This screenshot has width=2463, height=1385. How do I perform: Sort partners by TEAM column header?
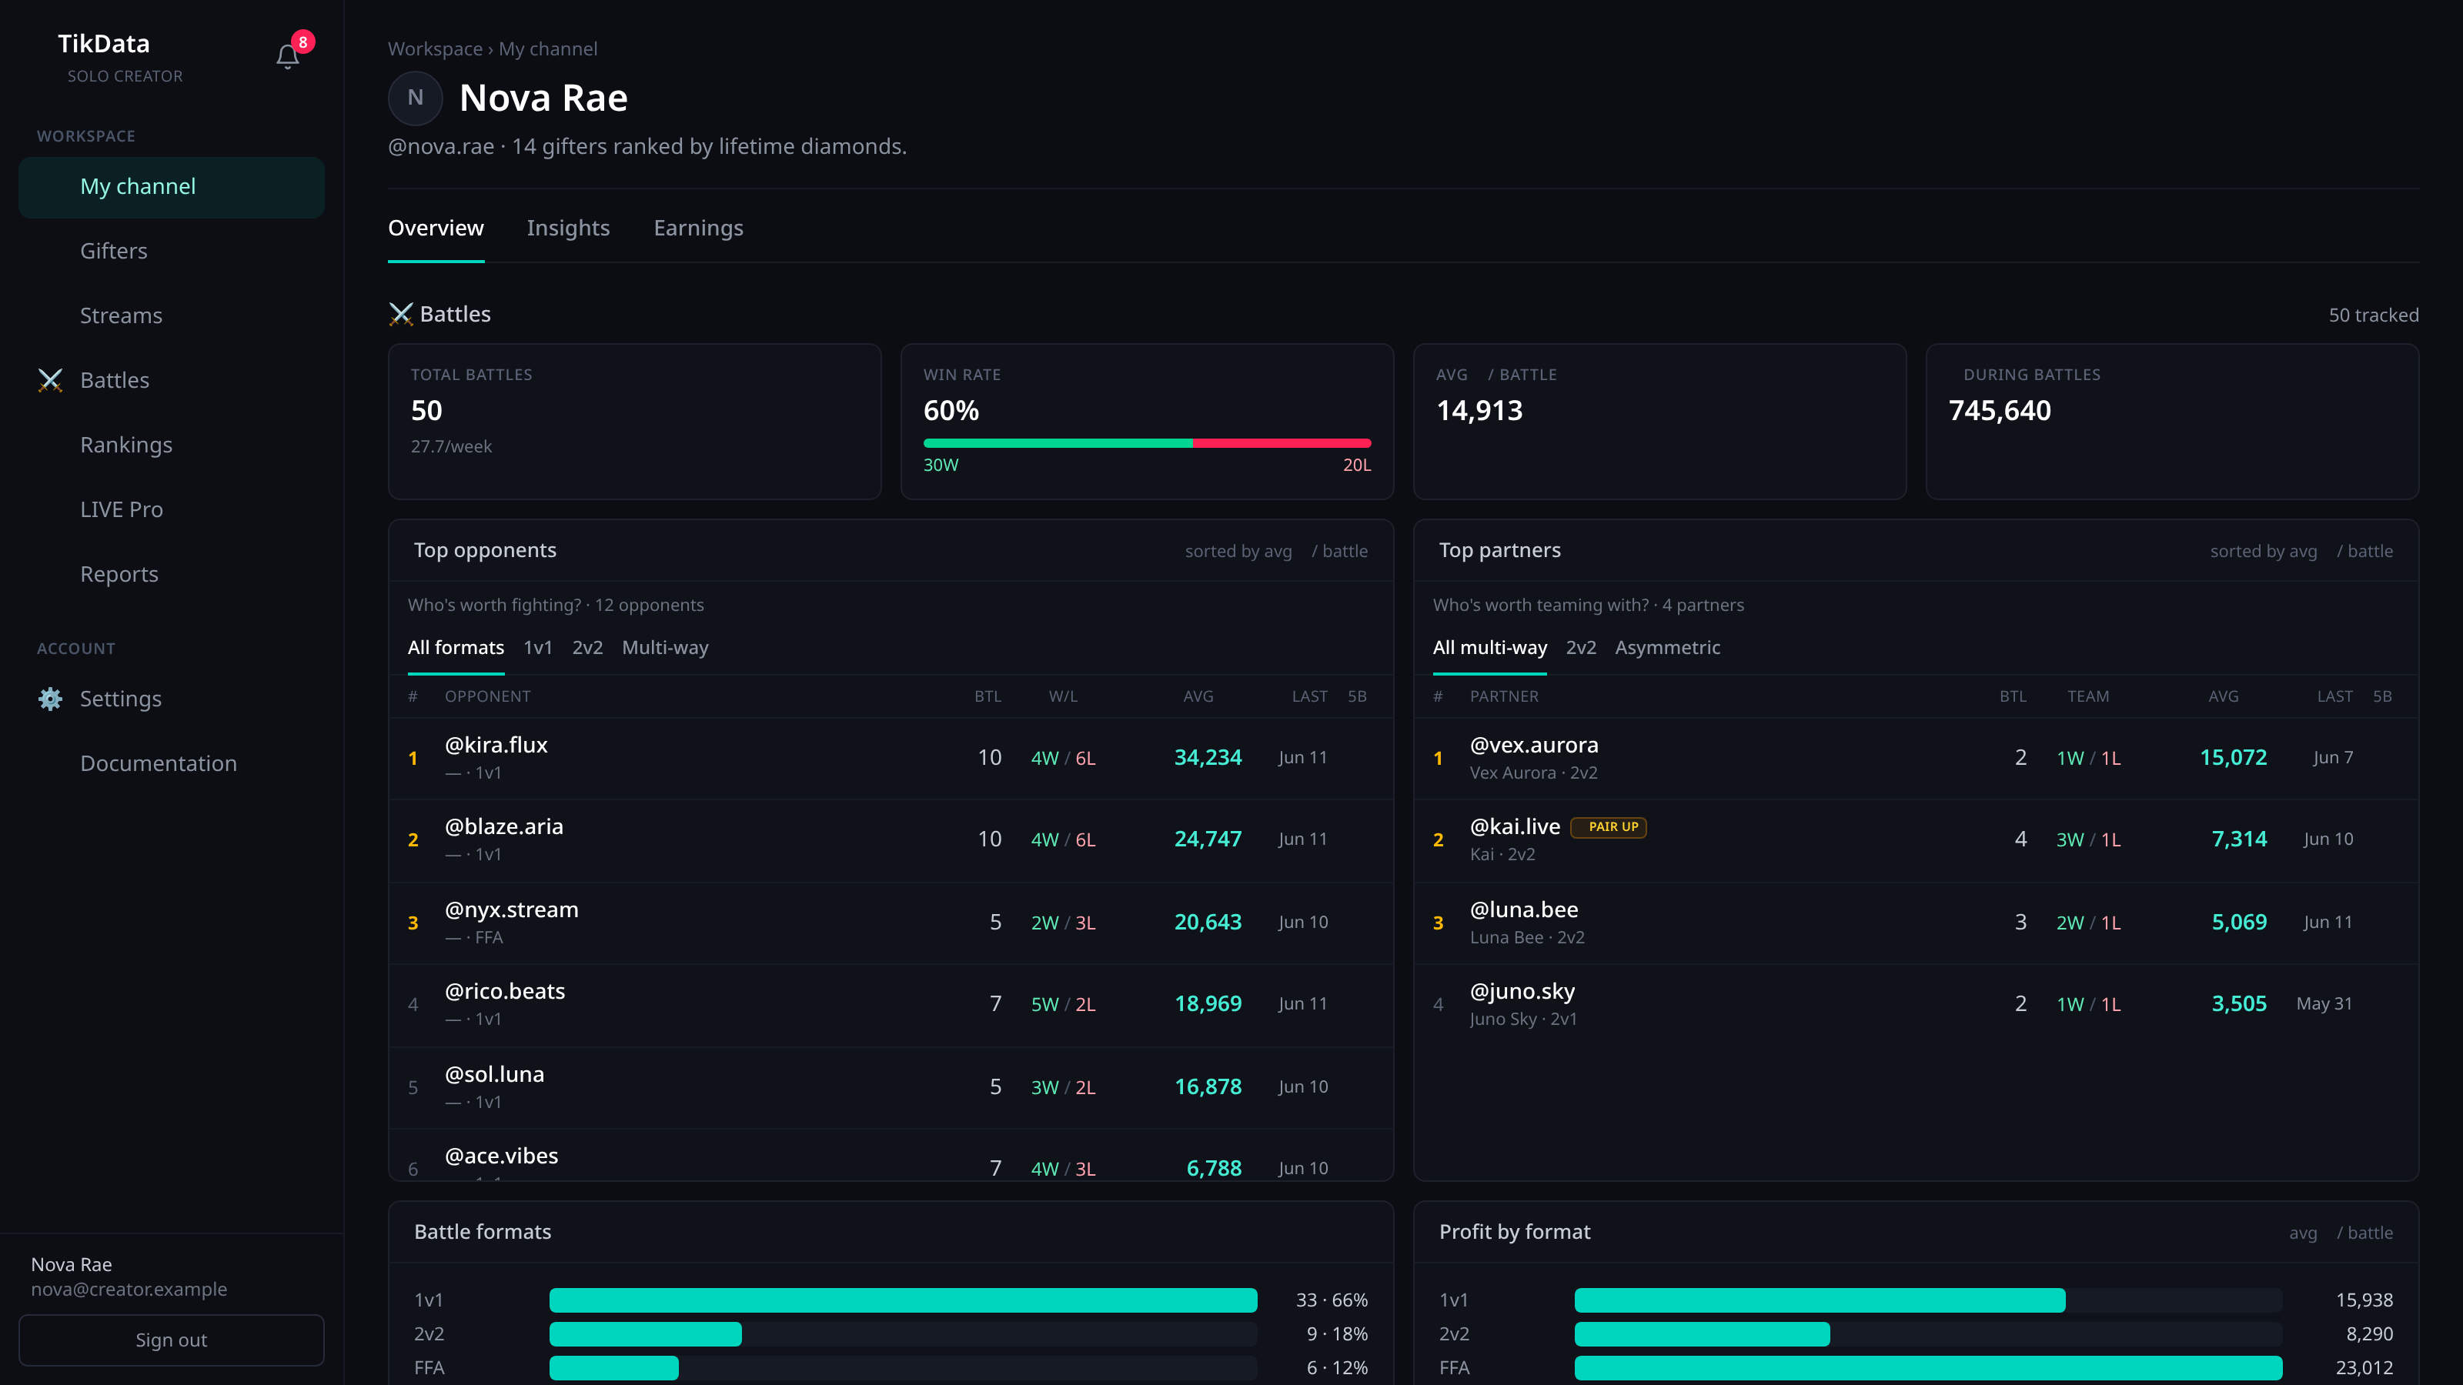(2088, 697)
